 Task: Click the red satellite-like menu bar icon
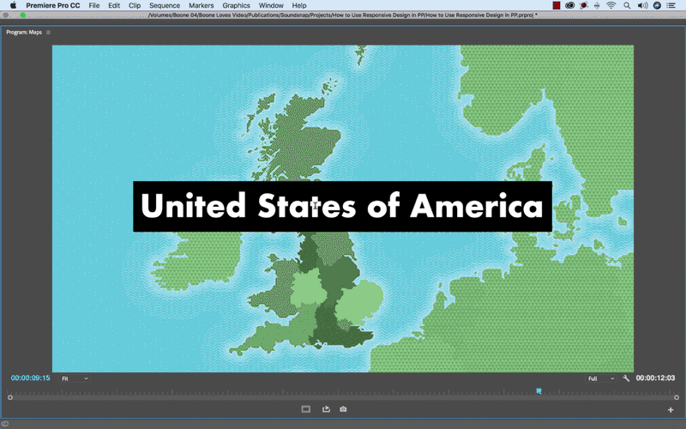pyautogui.click(x=583, y=5)
